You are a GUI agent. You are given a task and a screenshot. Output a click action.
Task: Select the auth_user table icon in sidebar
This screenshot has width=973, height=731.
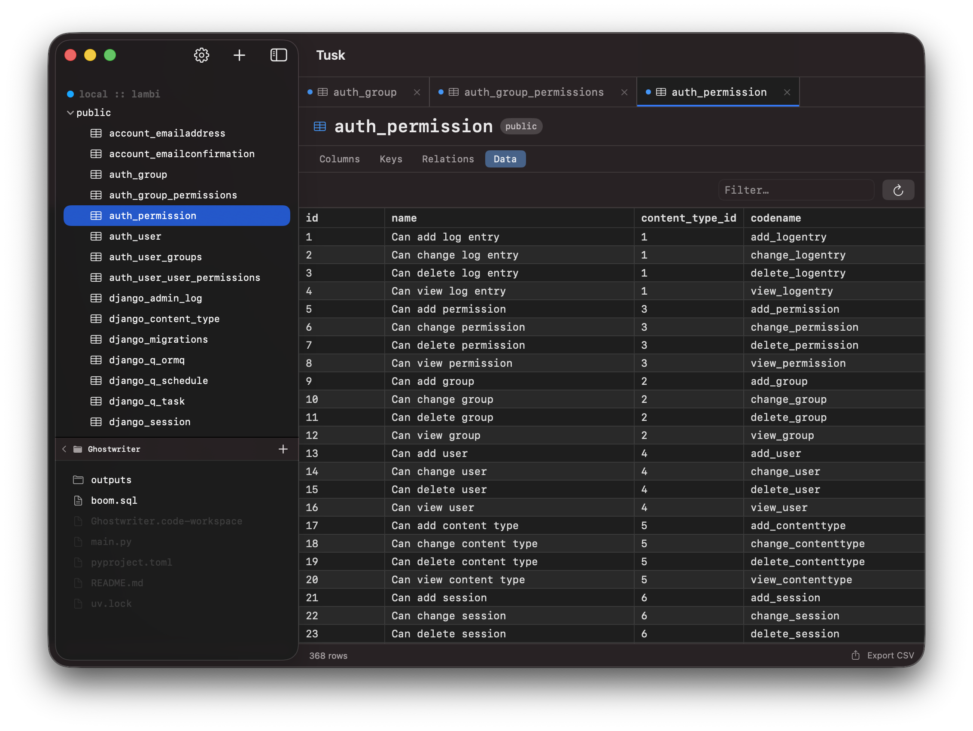(96, 236)
